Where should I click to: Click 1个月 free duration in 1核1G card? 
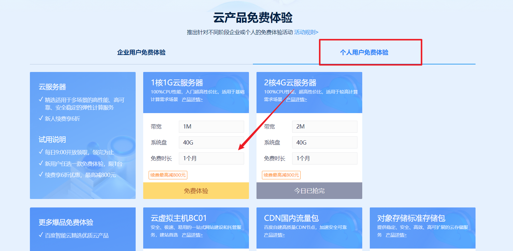click(211, 158)
